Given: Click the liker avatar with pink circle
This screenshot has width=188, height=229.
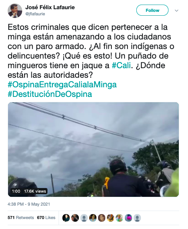Looking at the screenshot, I should (128, 218).
